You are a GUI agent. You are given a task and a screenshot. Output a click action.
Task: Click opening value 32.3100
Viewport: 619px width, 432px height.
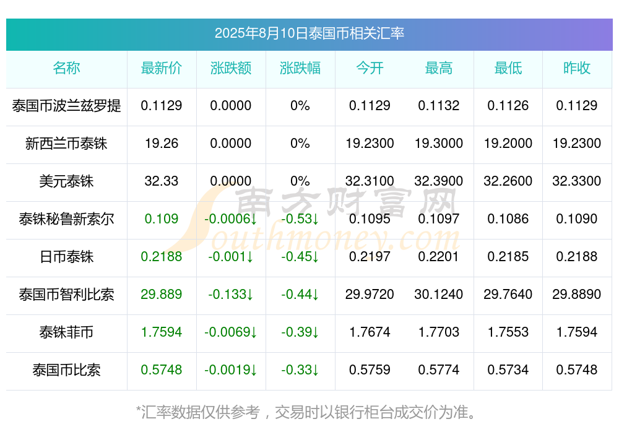pos(370,181)
